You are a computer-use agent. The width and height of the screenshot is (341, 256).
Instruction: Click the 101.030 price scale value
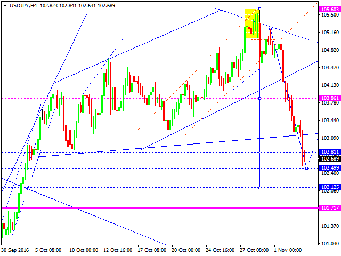click(x=330, y=244)
